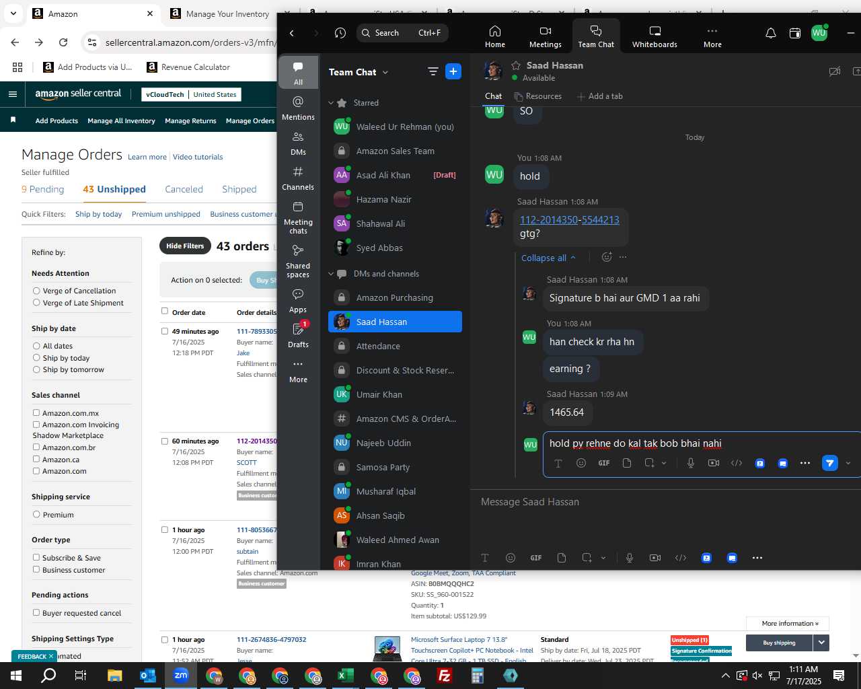Switch to Canceled orders tab
The image size is (861, 689).
(184, 189)
